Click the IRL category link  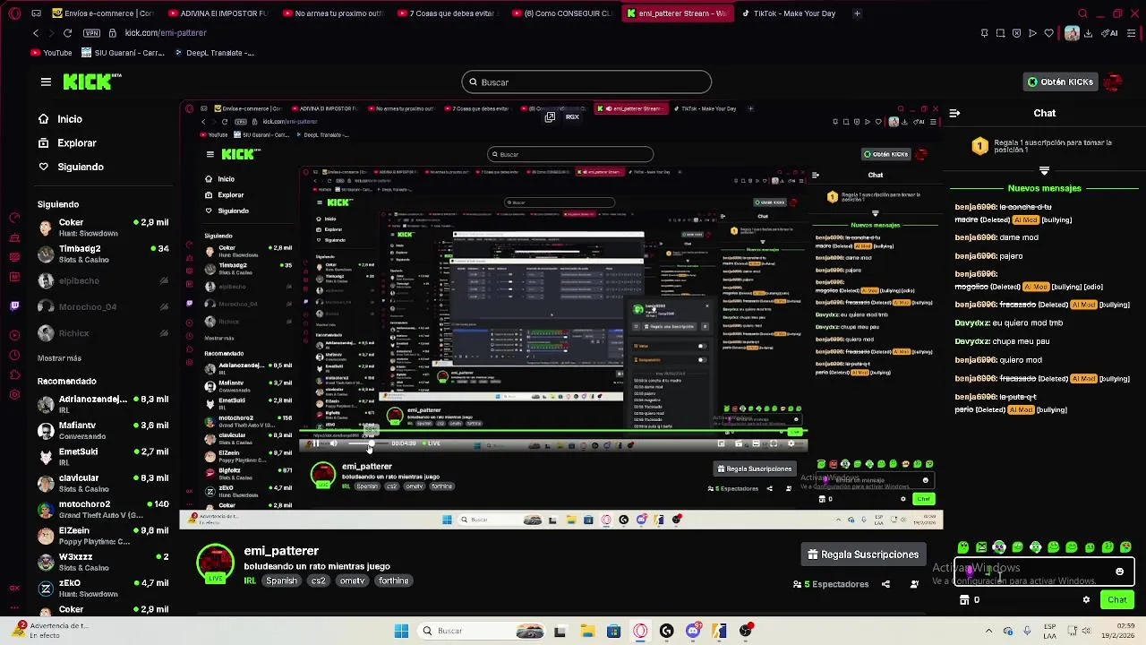coord(250,580)
